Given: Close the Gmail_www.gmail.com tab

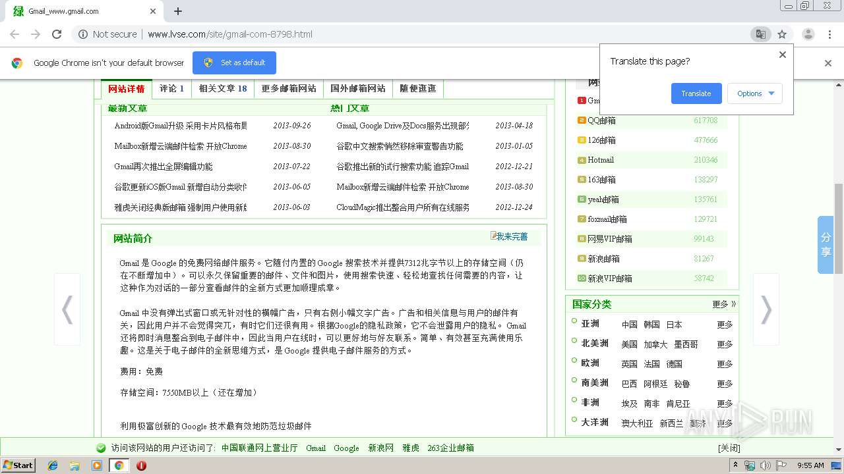Looking at the screenshot, I should click(153, 11).
